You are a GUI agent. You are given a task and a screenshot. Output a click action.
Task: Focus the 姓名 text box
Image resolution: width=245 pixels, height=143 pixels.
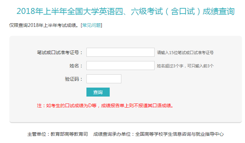120,65
